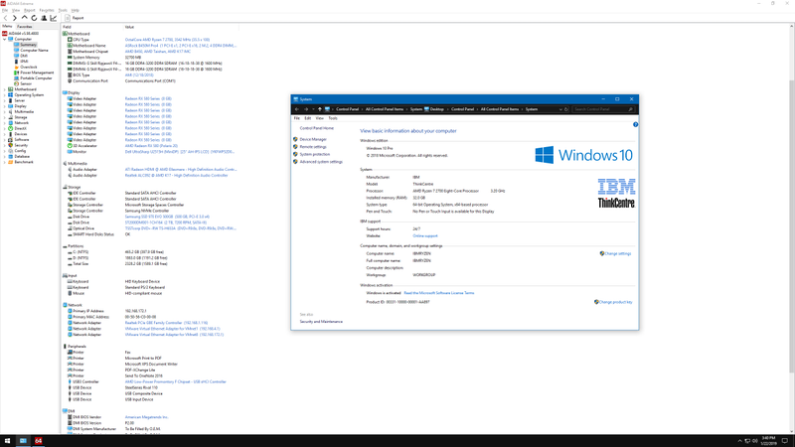Select the Benchmark category in the tree
Image resolution: width=795 pixels, height=447 pixels.
23,162
